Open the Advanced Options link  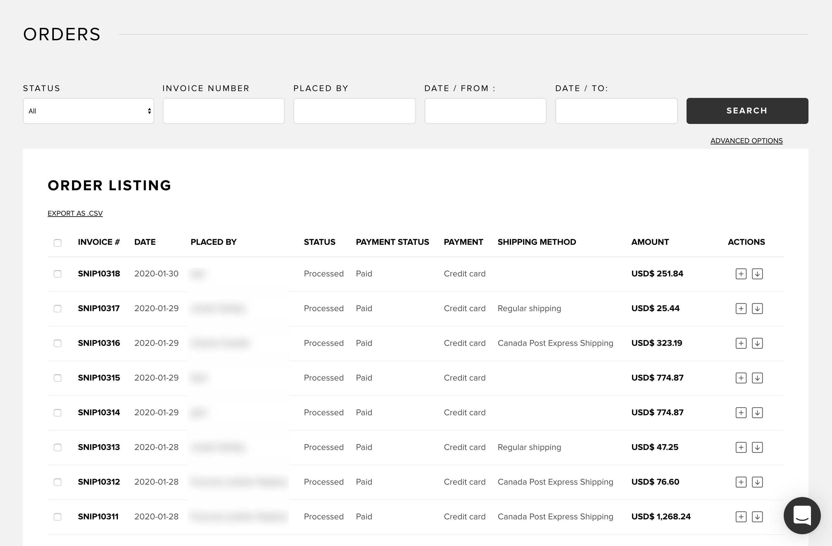tap(746, 141)
